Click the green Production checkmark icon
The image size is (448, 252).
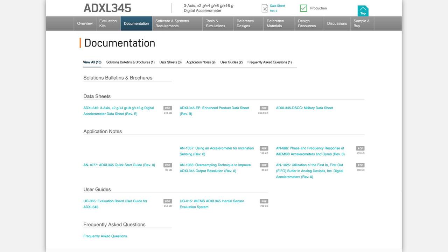coord(303,8)
